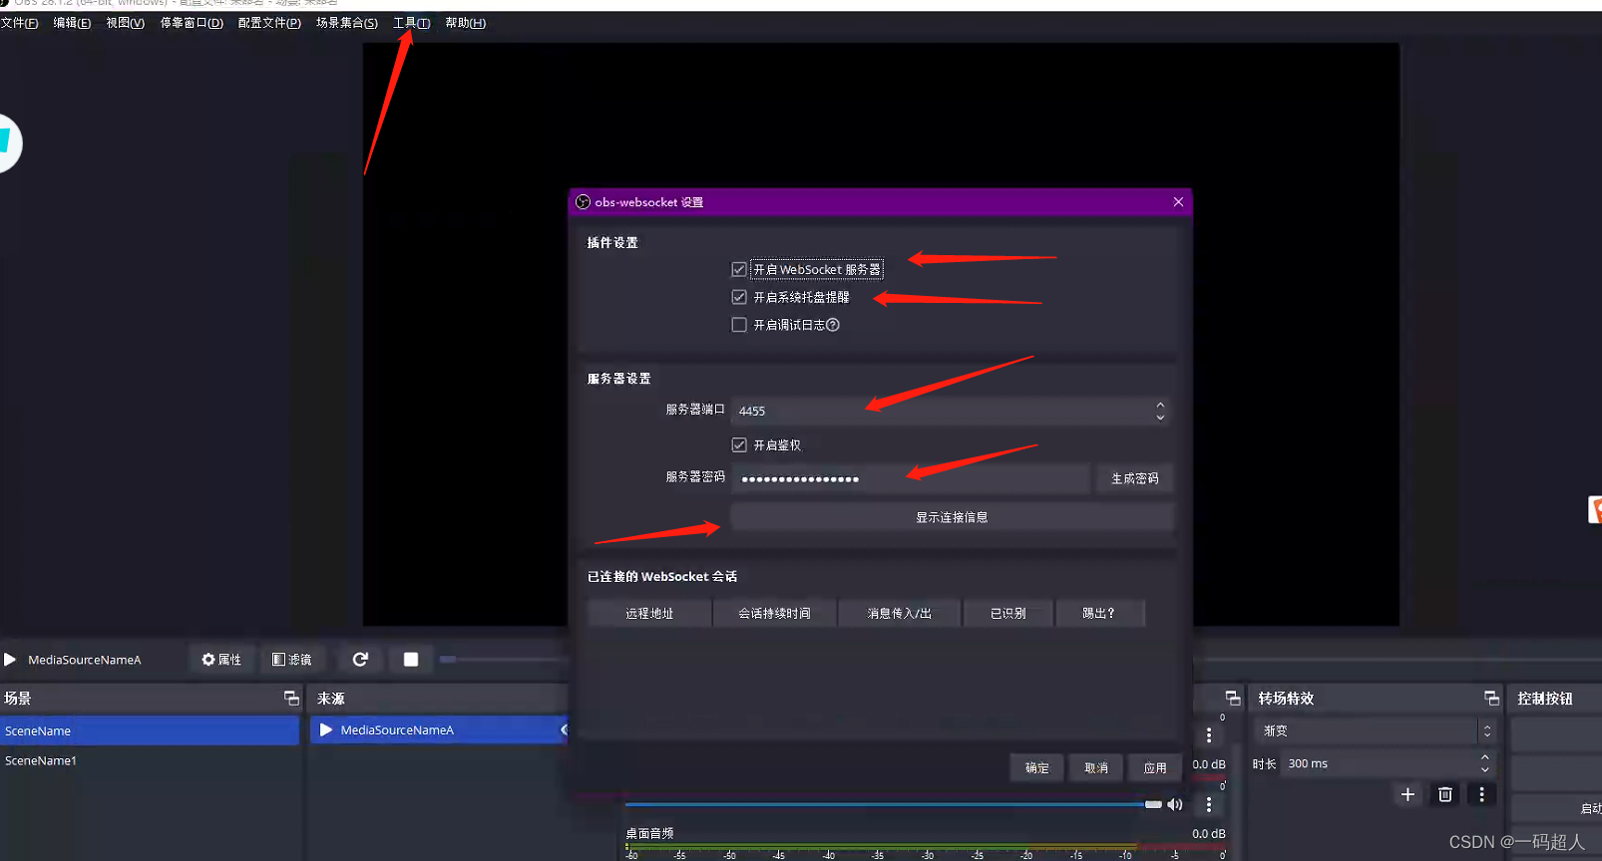Stop media with the square icon
Screen dimensions: 1602x861
[x=410, y=660]
